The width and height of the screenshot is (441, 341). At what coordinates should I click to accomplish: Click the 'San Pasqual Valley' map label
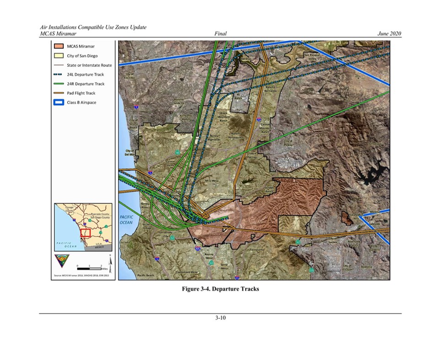pyautogui.click(x=312, y=57)
